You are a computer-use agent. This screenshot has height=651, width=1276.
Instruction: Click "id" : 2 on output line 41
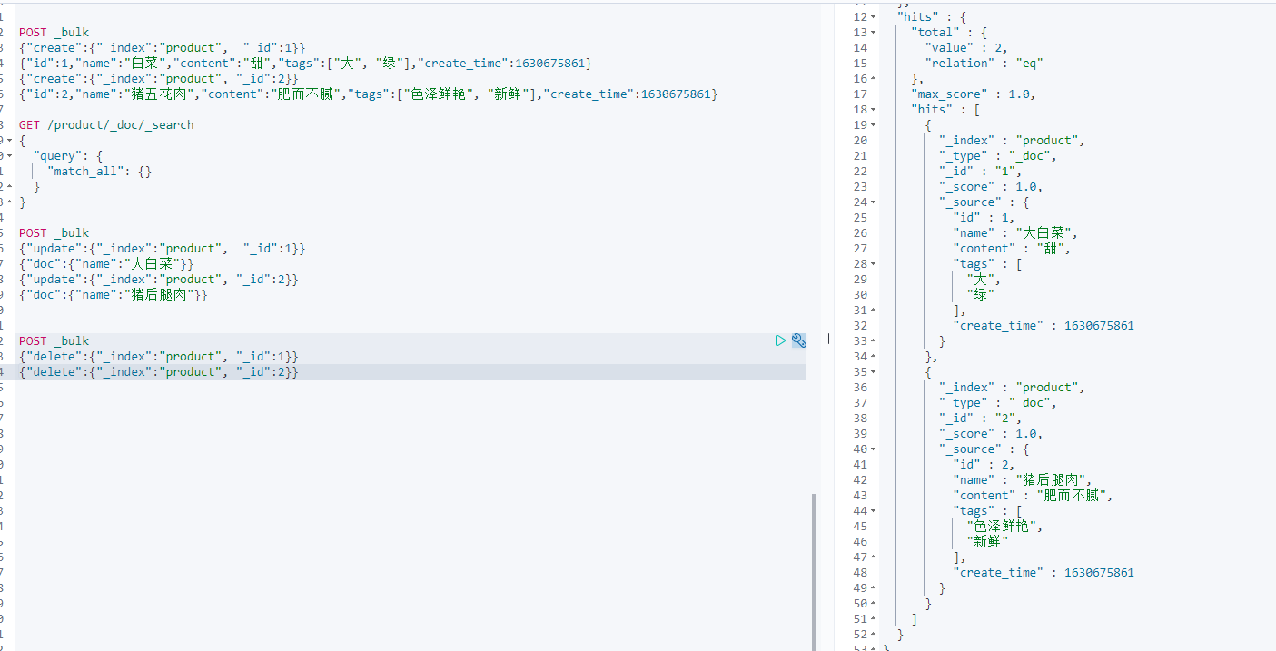click(x=984, y=464)
